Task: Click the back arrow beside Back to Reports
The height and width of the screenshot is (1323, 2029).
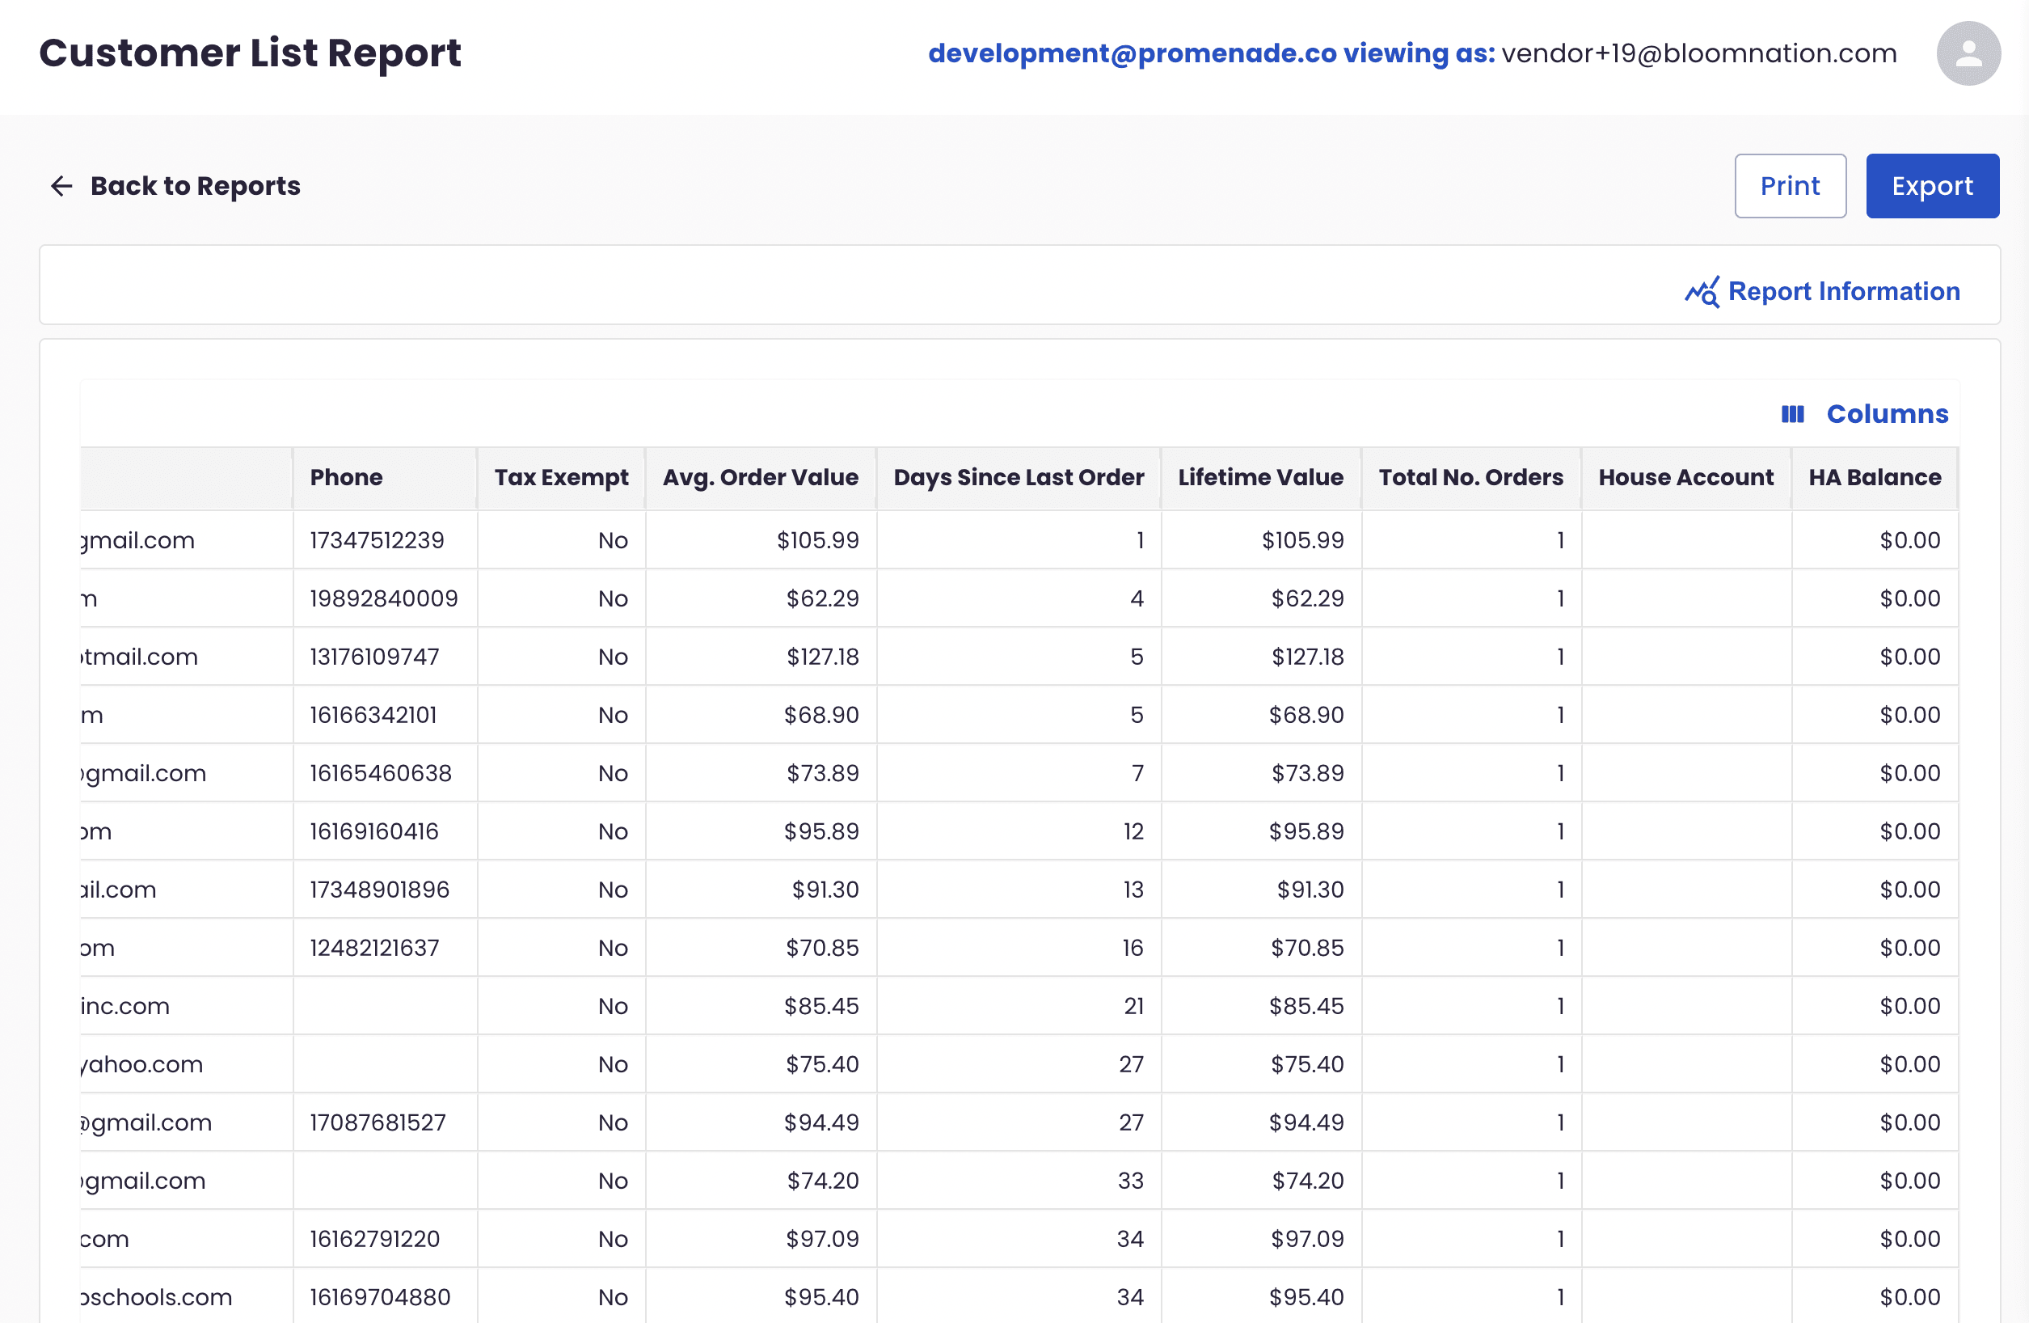Action: tap(61, 186)
